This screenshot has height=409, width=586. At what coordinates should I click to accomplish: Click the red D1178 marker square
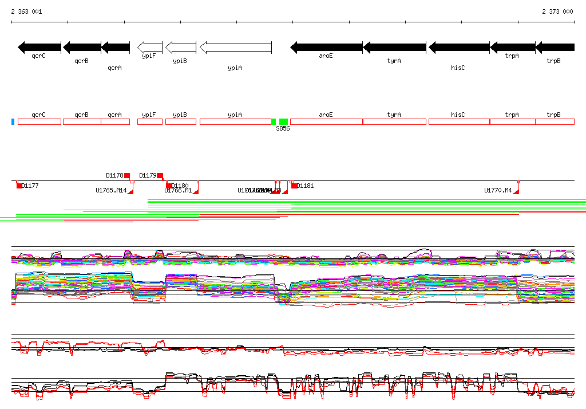point(127,176)
